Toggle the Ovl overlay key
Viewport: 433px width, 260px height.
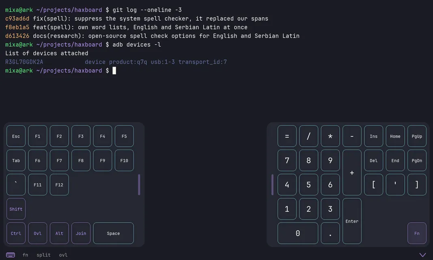tap(38, 233)
